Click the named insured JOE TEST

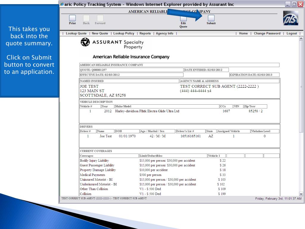point(89,86)
